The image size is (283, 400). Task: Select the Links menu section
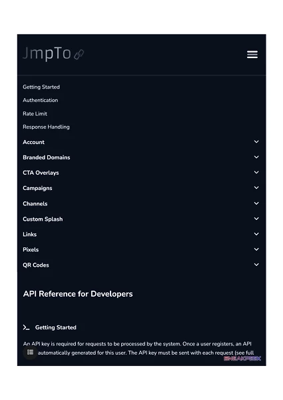coord(141,234)
